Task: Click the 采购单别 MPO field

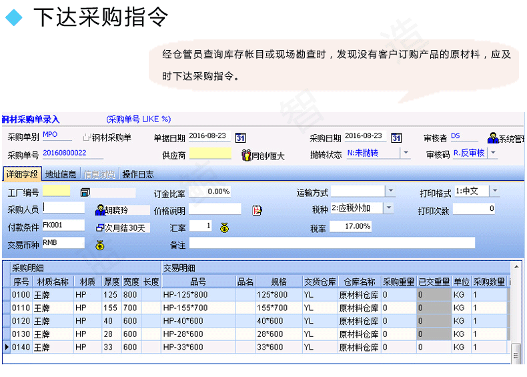Action: pyautogui.click(x=57, y=135)
